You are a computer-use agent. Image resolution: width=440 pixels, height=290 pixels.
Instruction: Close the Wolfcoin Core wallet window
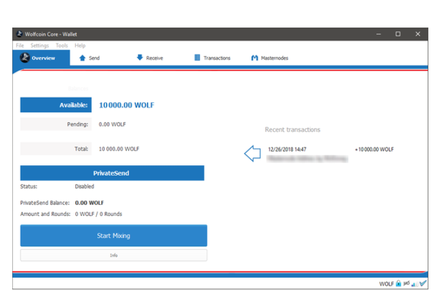[418, 34]
